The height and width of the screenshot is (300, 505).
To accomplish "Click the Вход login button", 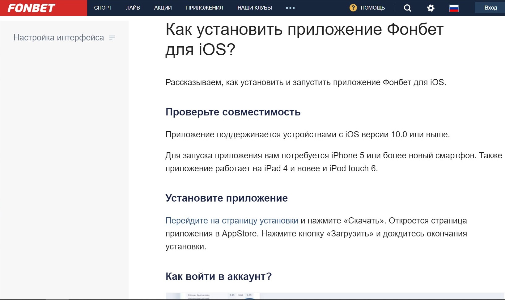I will tap(490, 8).
